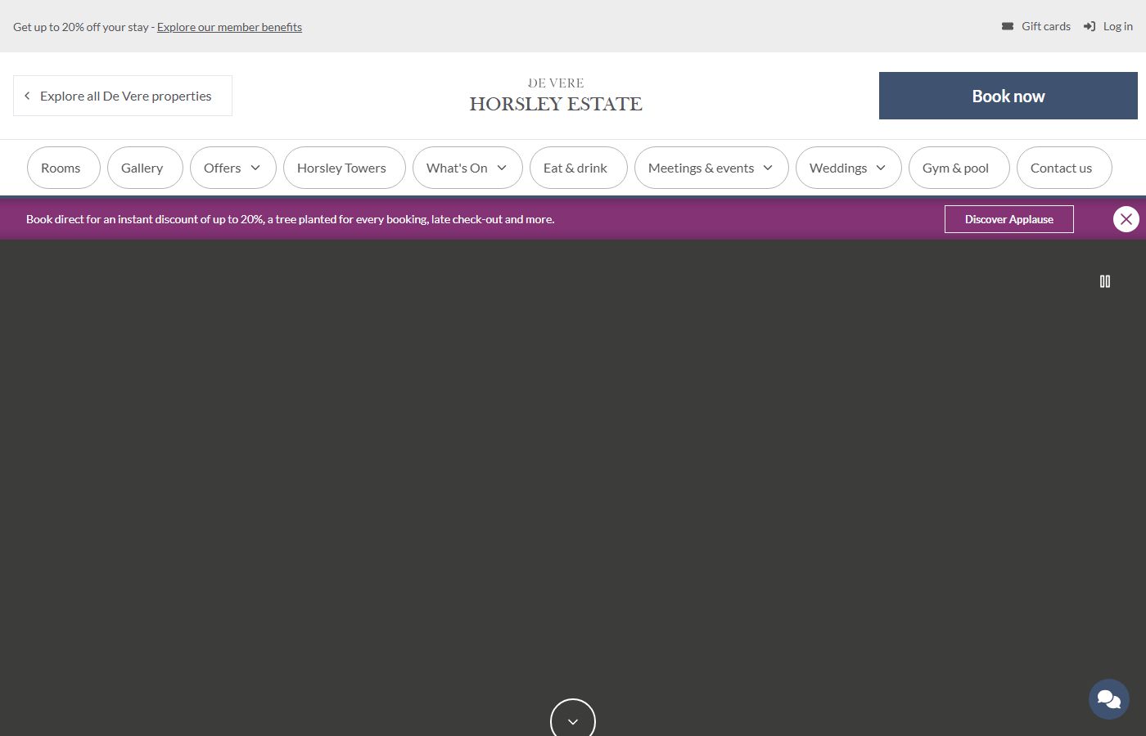This screenshot has height=736, width=1146.
Task: Click the Offers label in the navigation
Action: (x=223, y=168)
